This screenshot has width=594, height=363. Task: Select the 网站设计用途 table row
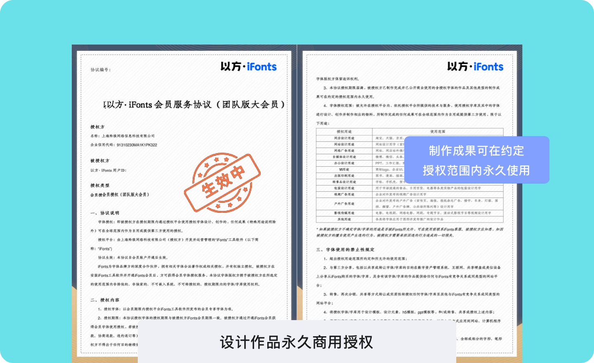pos(410,144)
